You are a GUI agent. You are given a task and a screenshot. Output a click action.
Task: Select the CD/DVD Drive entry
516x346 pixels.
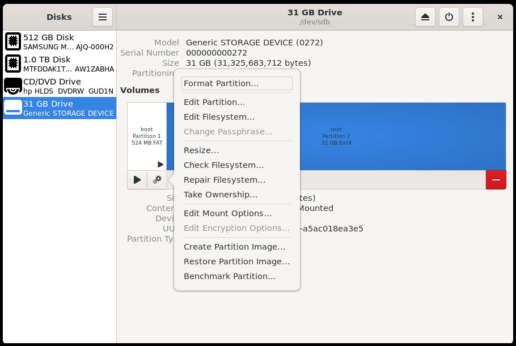[x=60, y=86]
